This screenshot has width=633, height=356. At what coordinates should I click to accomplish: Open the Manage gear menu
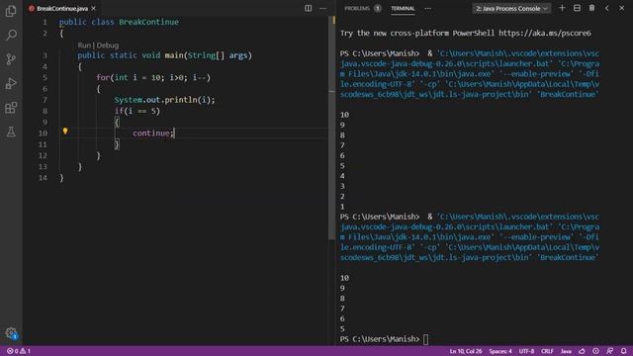11,333
